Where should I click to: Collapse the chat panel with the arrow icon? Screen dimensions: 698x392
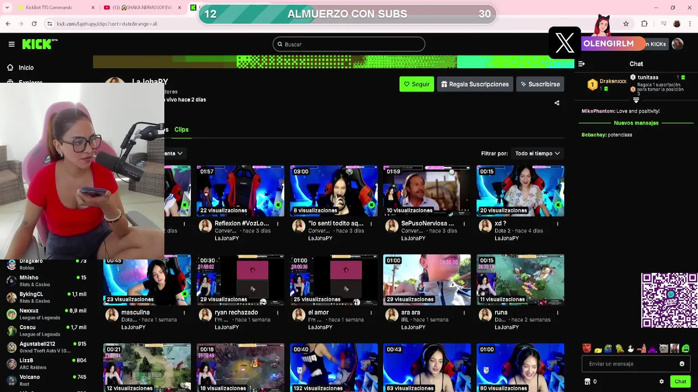[581, 64]
